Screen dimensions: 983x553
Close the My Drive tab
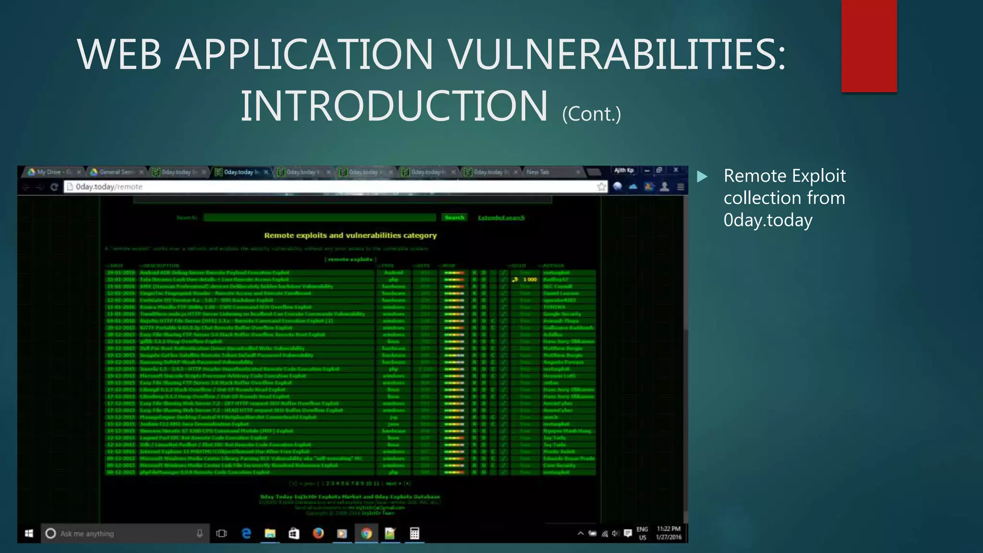[x=79, y=172]
